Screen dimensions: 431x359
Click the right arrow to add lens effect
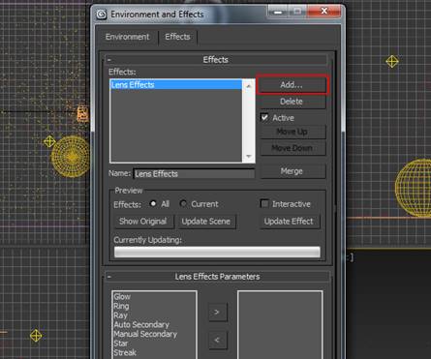click(x=218, y=312)
